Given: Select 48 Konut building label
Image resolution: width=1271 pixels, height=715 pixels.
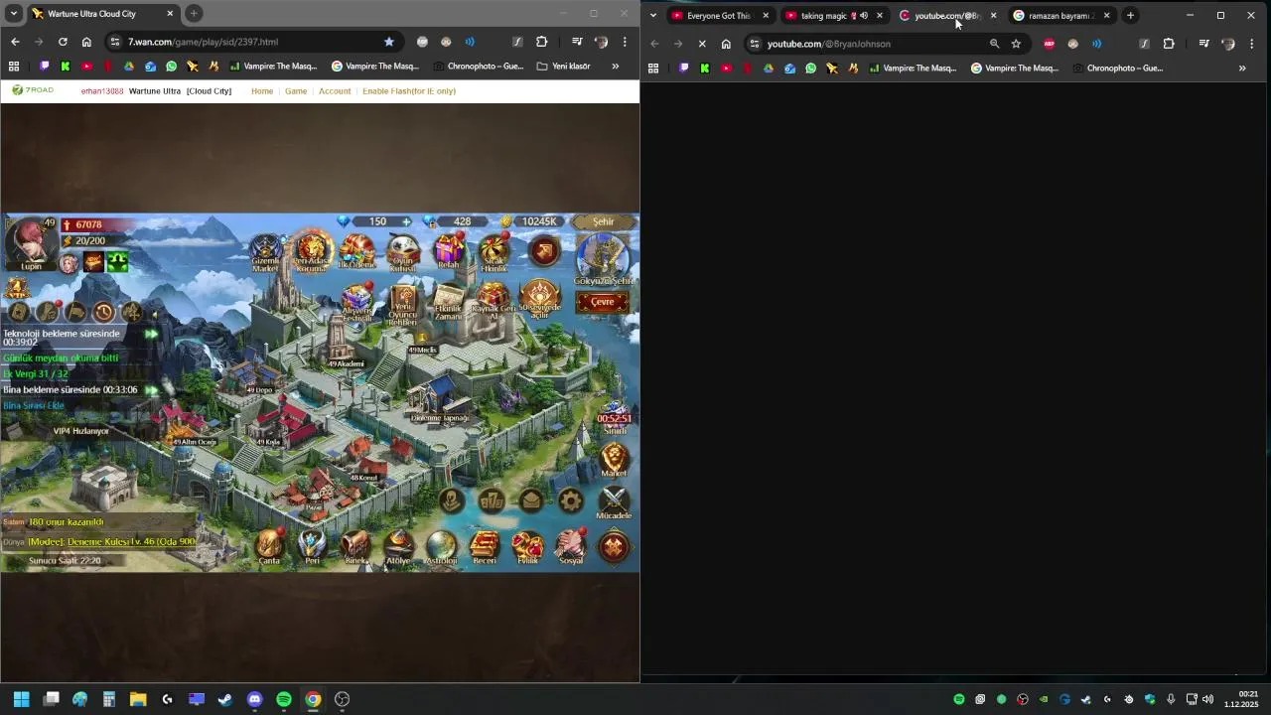Looking at the screenshot, I should pos(363,478).
